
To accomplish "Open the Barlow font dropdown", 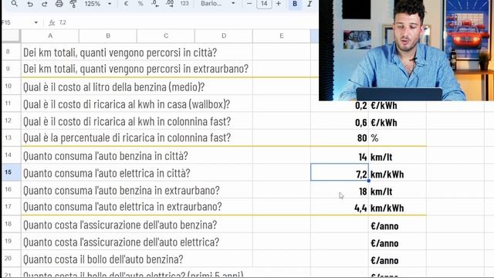I will pos(218,4).
